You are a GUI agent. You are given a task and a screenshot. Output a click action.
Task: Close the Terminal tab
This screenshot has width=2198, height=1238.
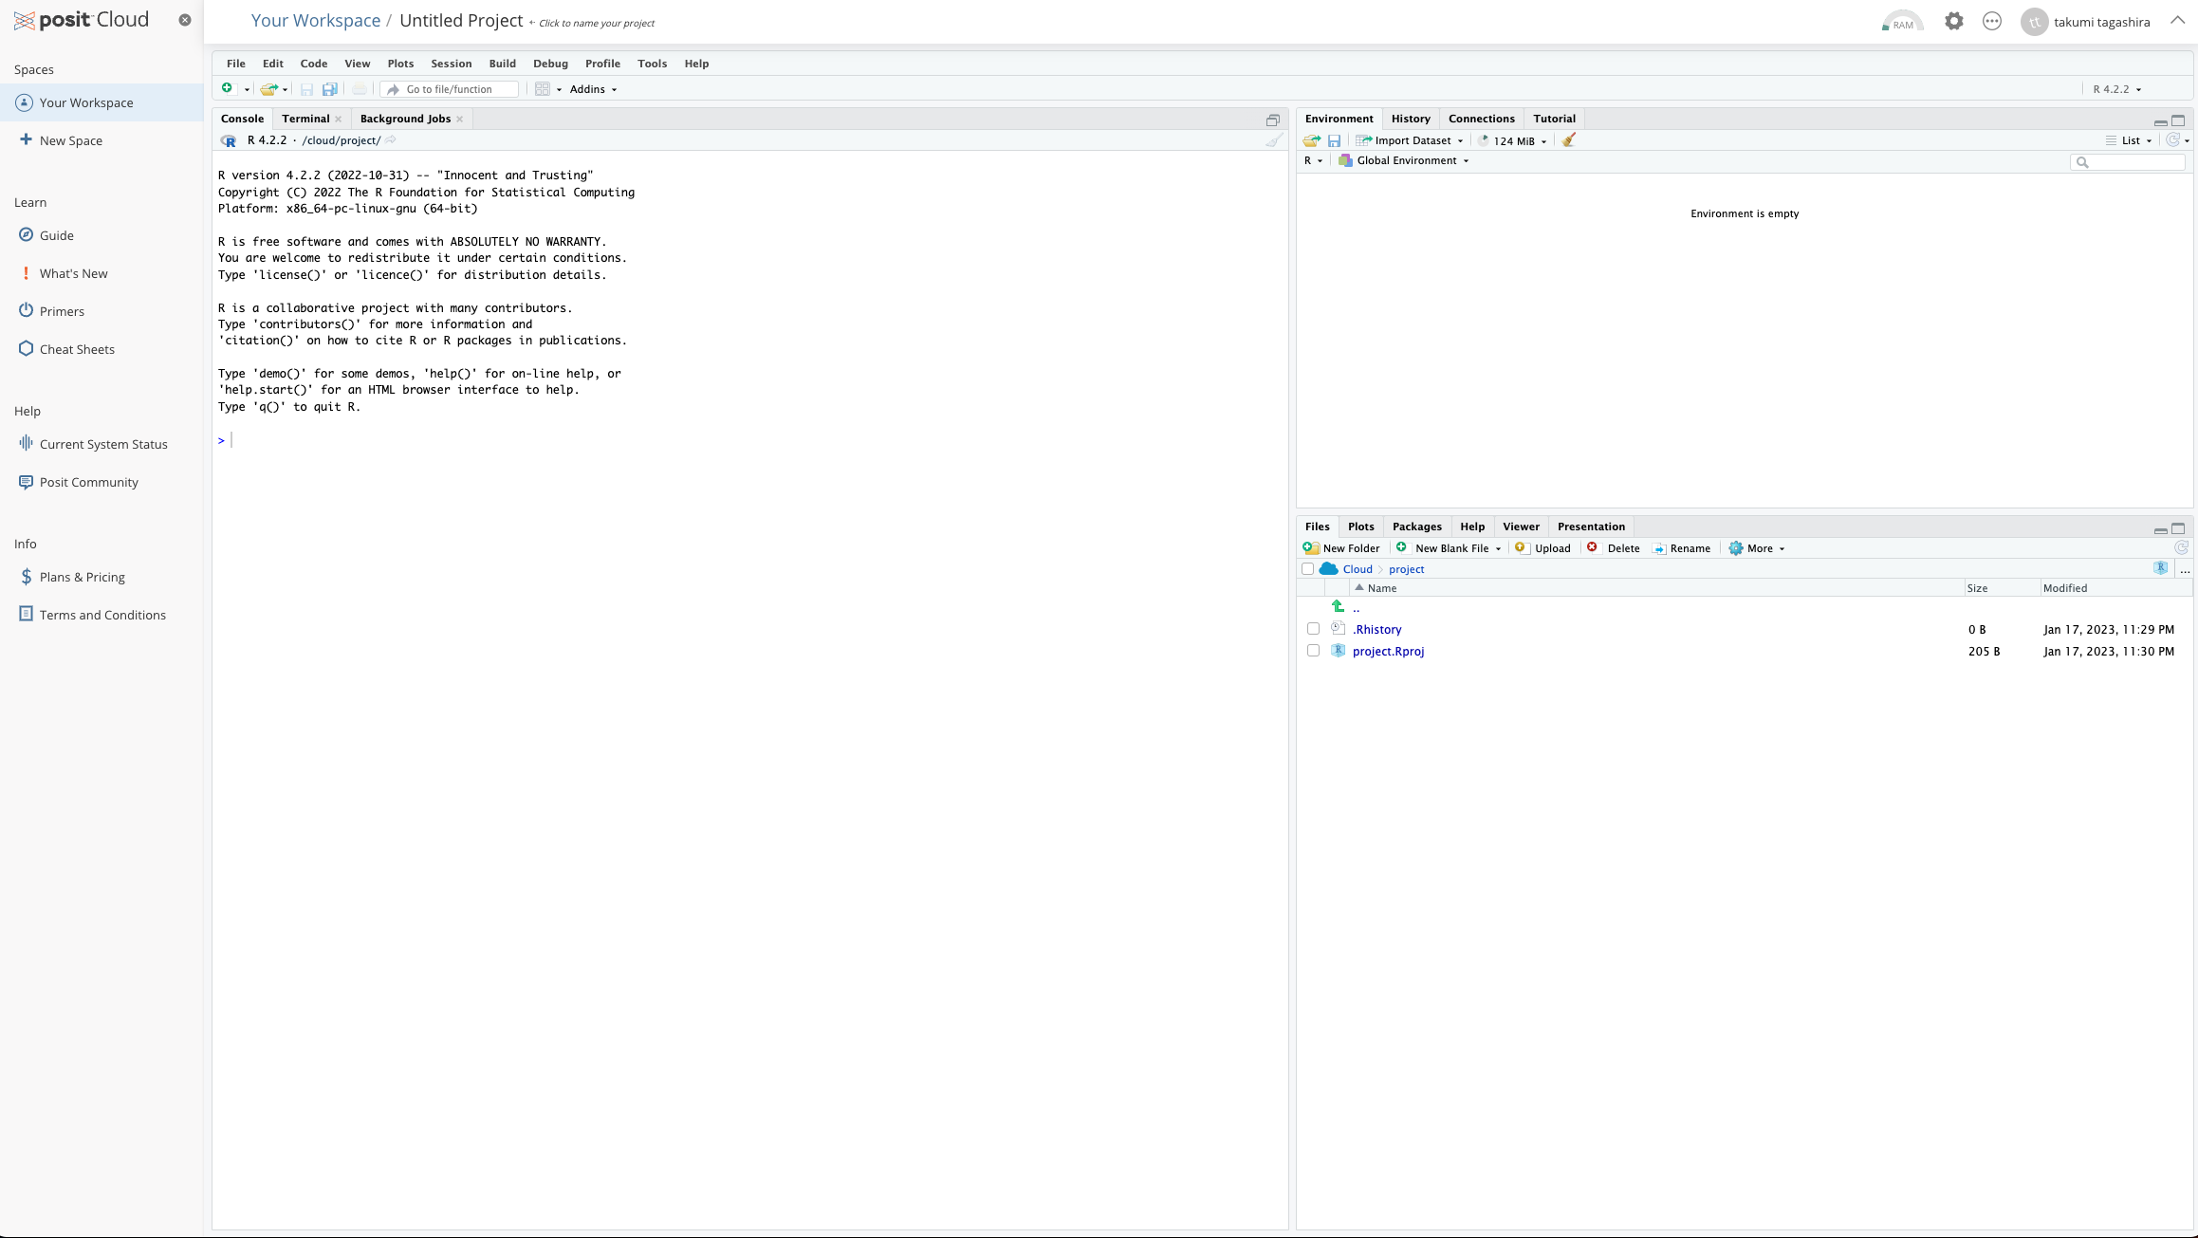point(339,119)
